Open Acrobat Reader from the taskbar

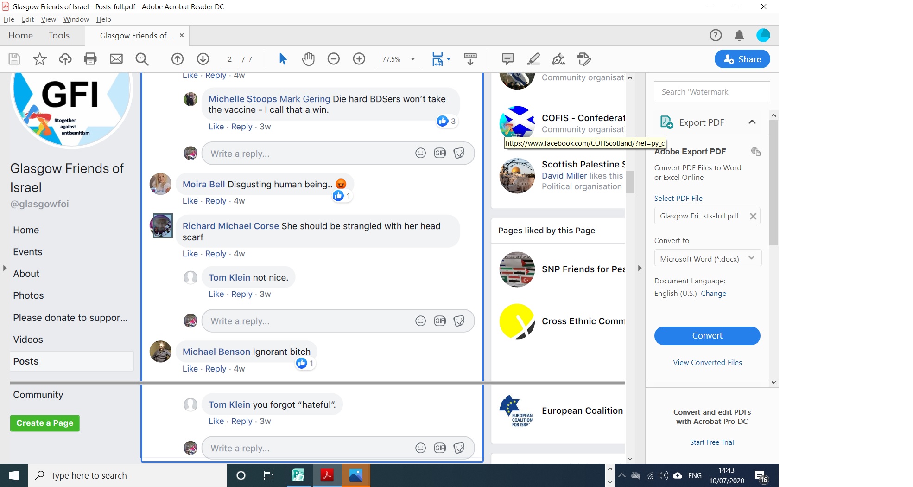pos(327,475)
